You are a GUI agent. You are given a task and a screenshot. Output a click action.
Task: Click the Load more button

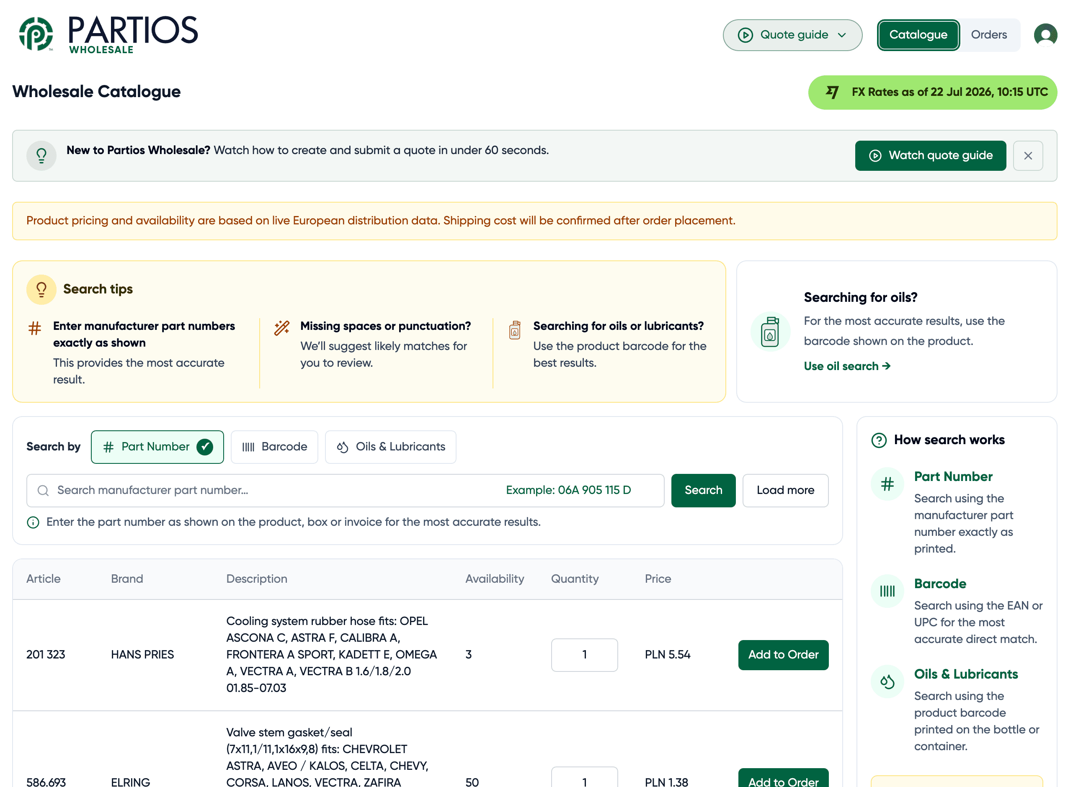click(785, 490)
